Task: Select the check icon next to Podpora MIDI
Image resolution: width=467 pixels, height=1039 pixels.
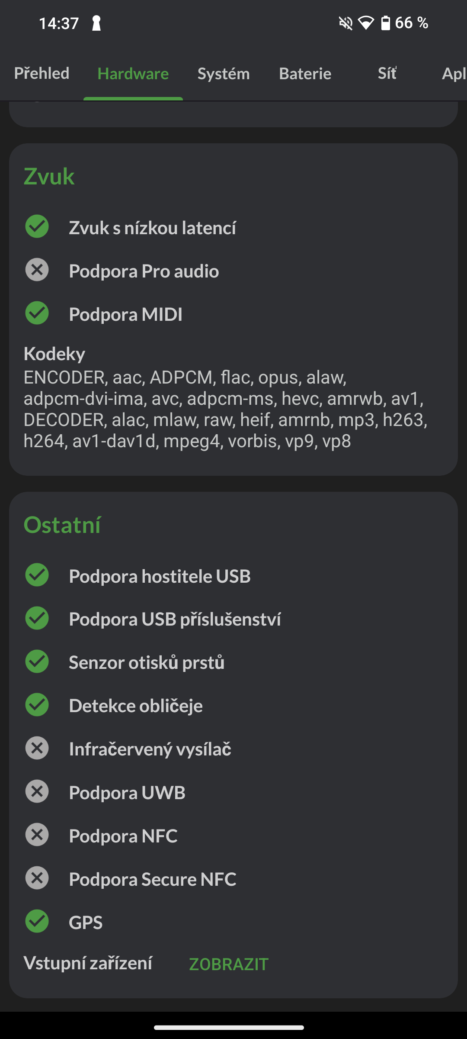Action: pyautogui.click(x=37, y=313)
